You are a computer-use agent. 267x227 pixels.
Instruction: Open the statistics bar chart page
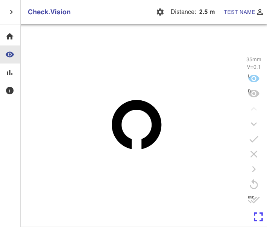point(10,73)
